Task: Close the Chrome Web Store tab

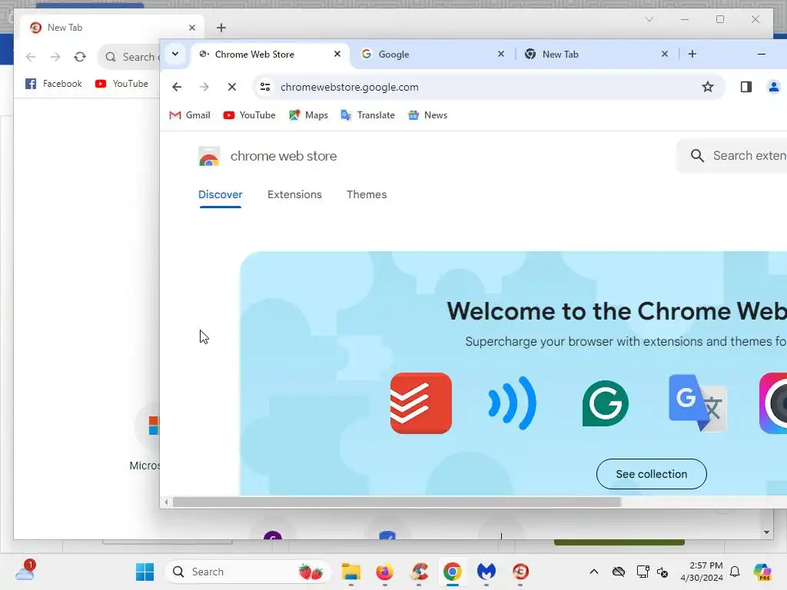Action: (337, 54)
